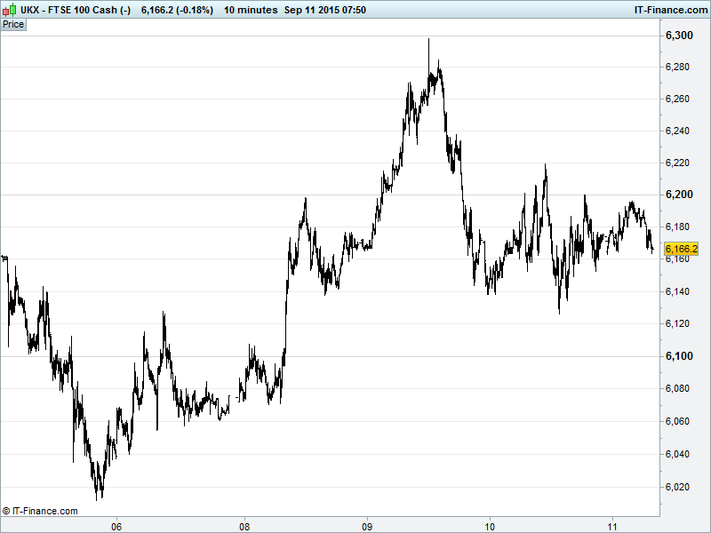711x533 pixels.
Task: Click the 11 date marker on time axis
Action: 613,524
